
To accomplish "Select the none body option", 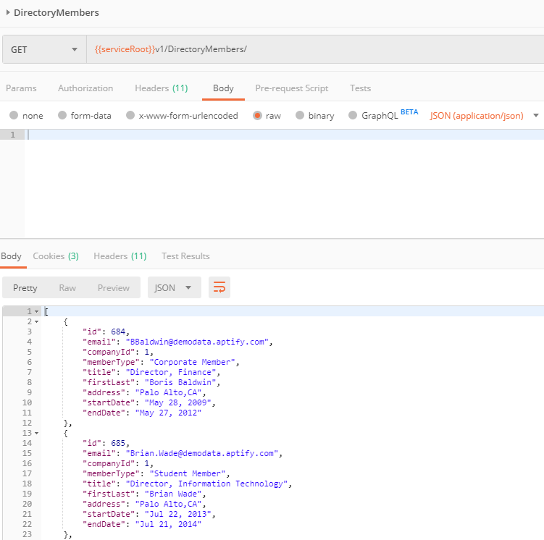I will [14, 115].
